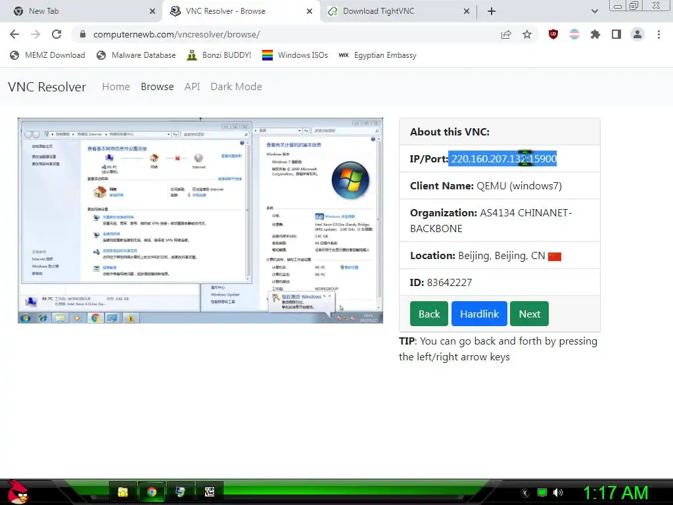This screenshot has width=673, height=505.
Task: Click the Chrome taskbar icon
Action: pyautogui.click(x=152, y=492)
